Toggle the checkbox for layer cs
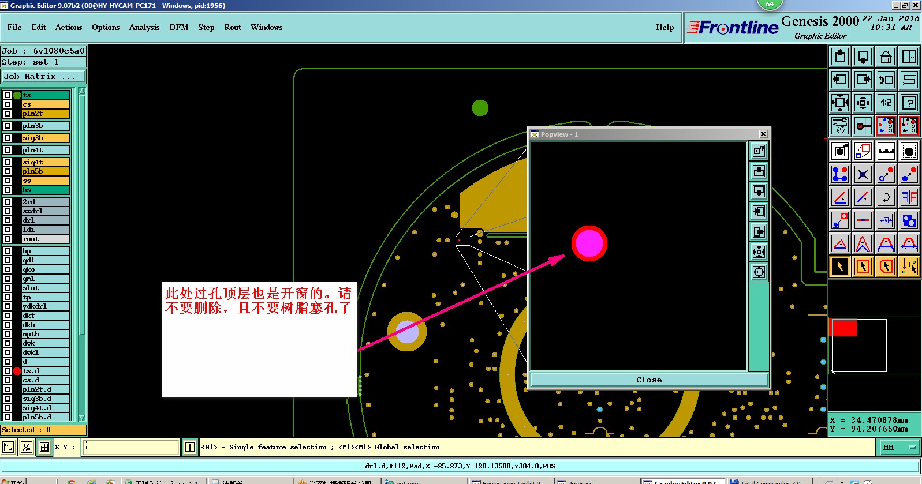 click(8, 104)
